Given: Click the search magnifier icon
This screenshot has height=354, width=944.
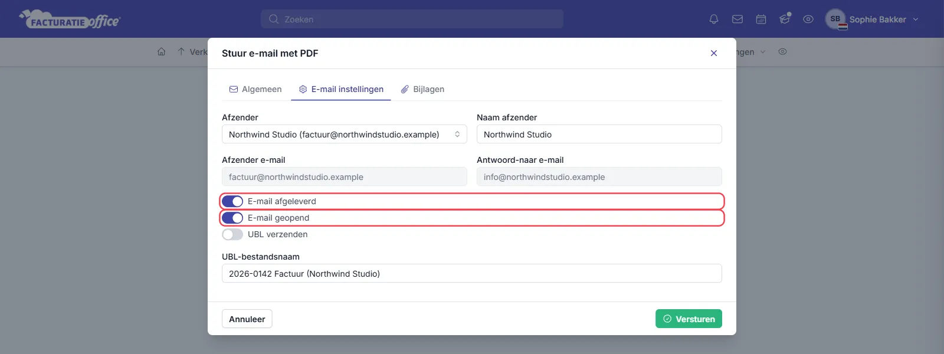Looking at the screenshot, I should click(x=274, y=19).
